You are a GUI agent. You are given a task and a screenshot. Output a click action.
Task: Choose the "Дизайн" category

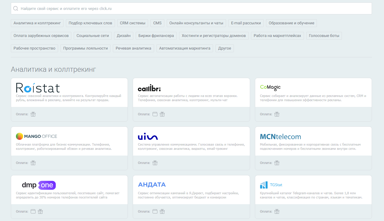[x=124, y=36]
